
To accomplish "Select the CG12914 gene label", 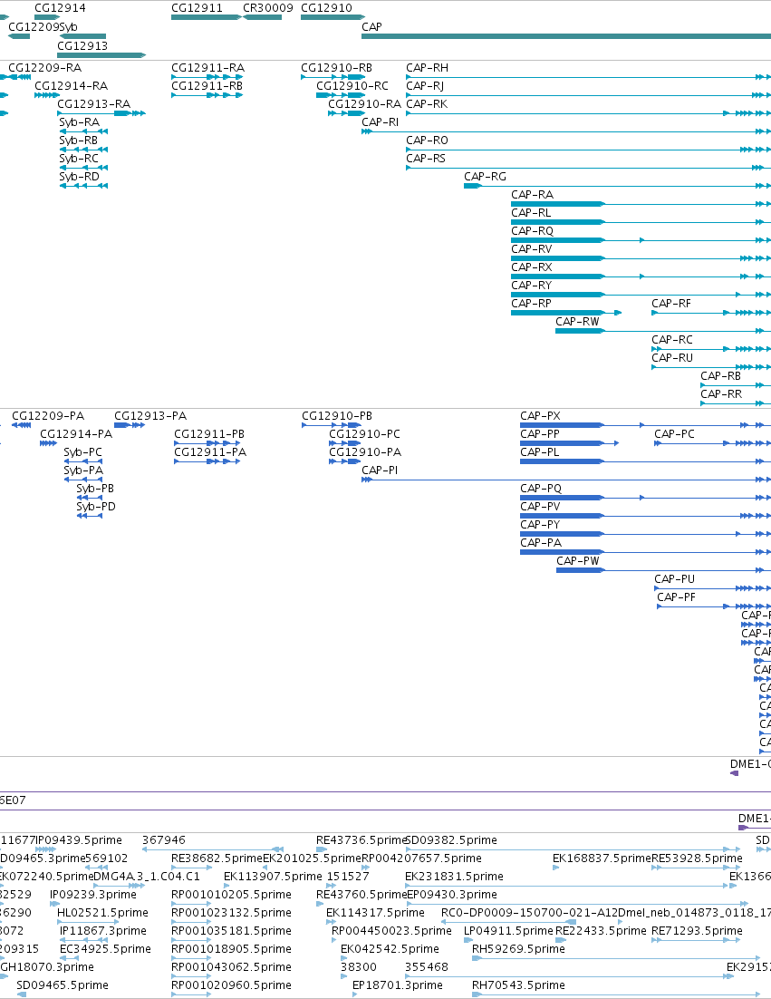I will (60, 8).
